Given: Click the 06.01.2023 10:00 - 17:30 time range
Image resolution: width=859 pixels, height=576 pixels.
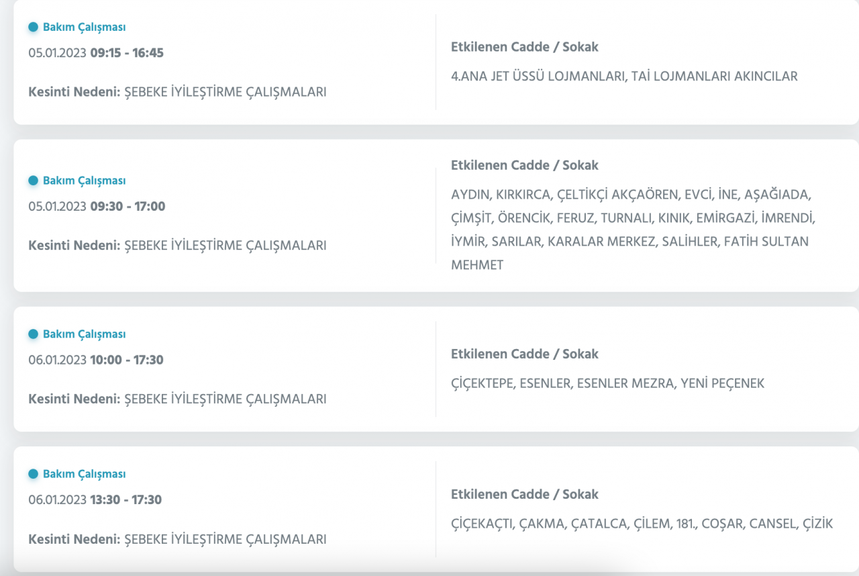Looking at the screenshot, I should 96,360.
